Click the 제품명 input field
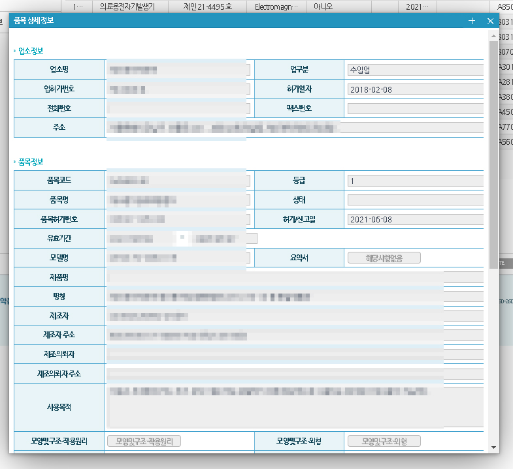The height and width of the screenshot is (469, 513). (295, 277)
